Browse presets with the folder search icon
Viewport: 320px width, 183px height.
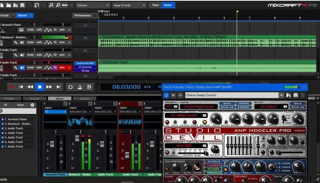(x=288, y=95)
